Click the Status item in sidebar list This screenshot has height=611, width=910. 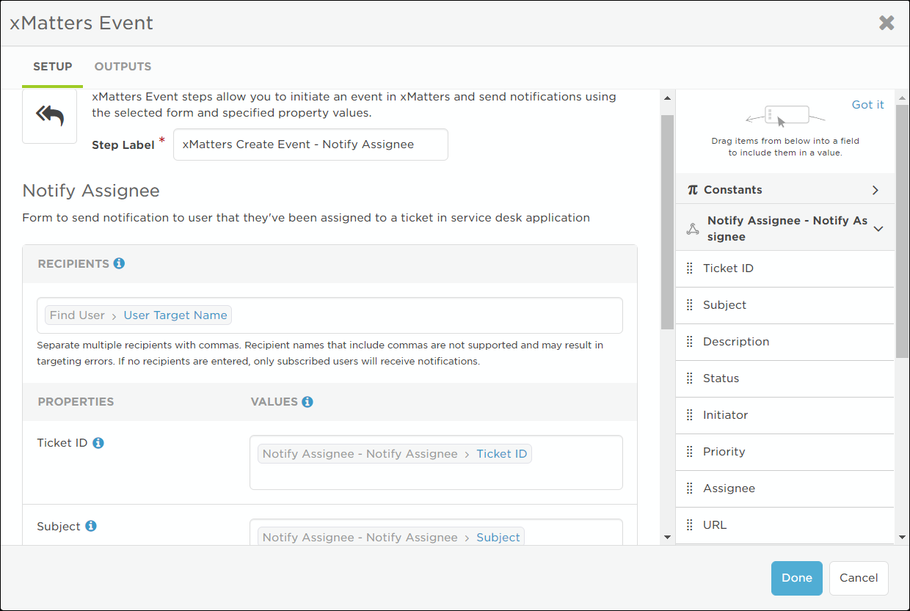pos(785,378)
